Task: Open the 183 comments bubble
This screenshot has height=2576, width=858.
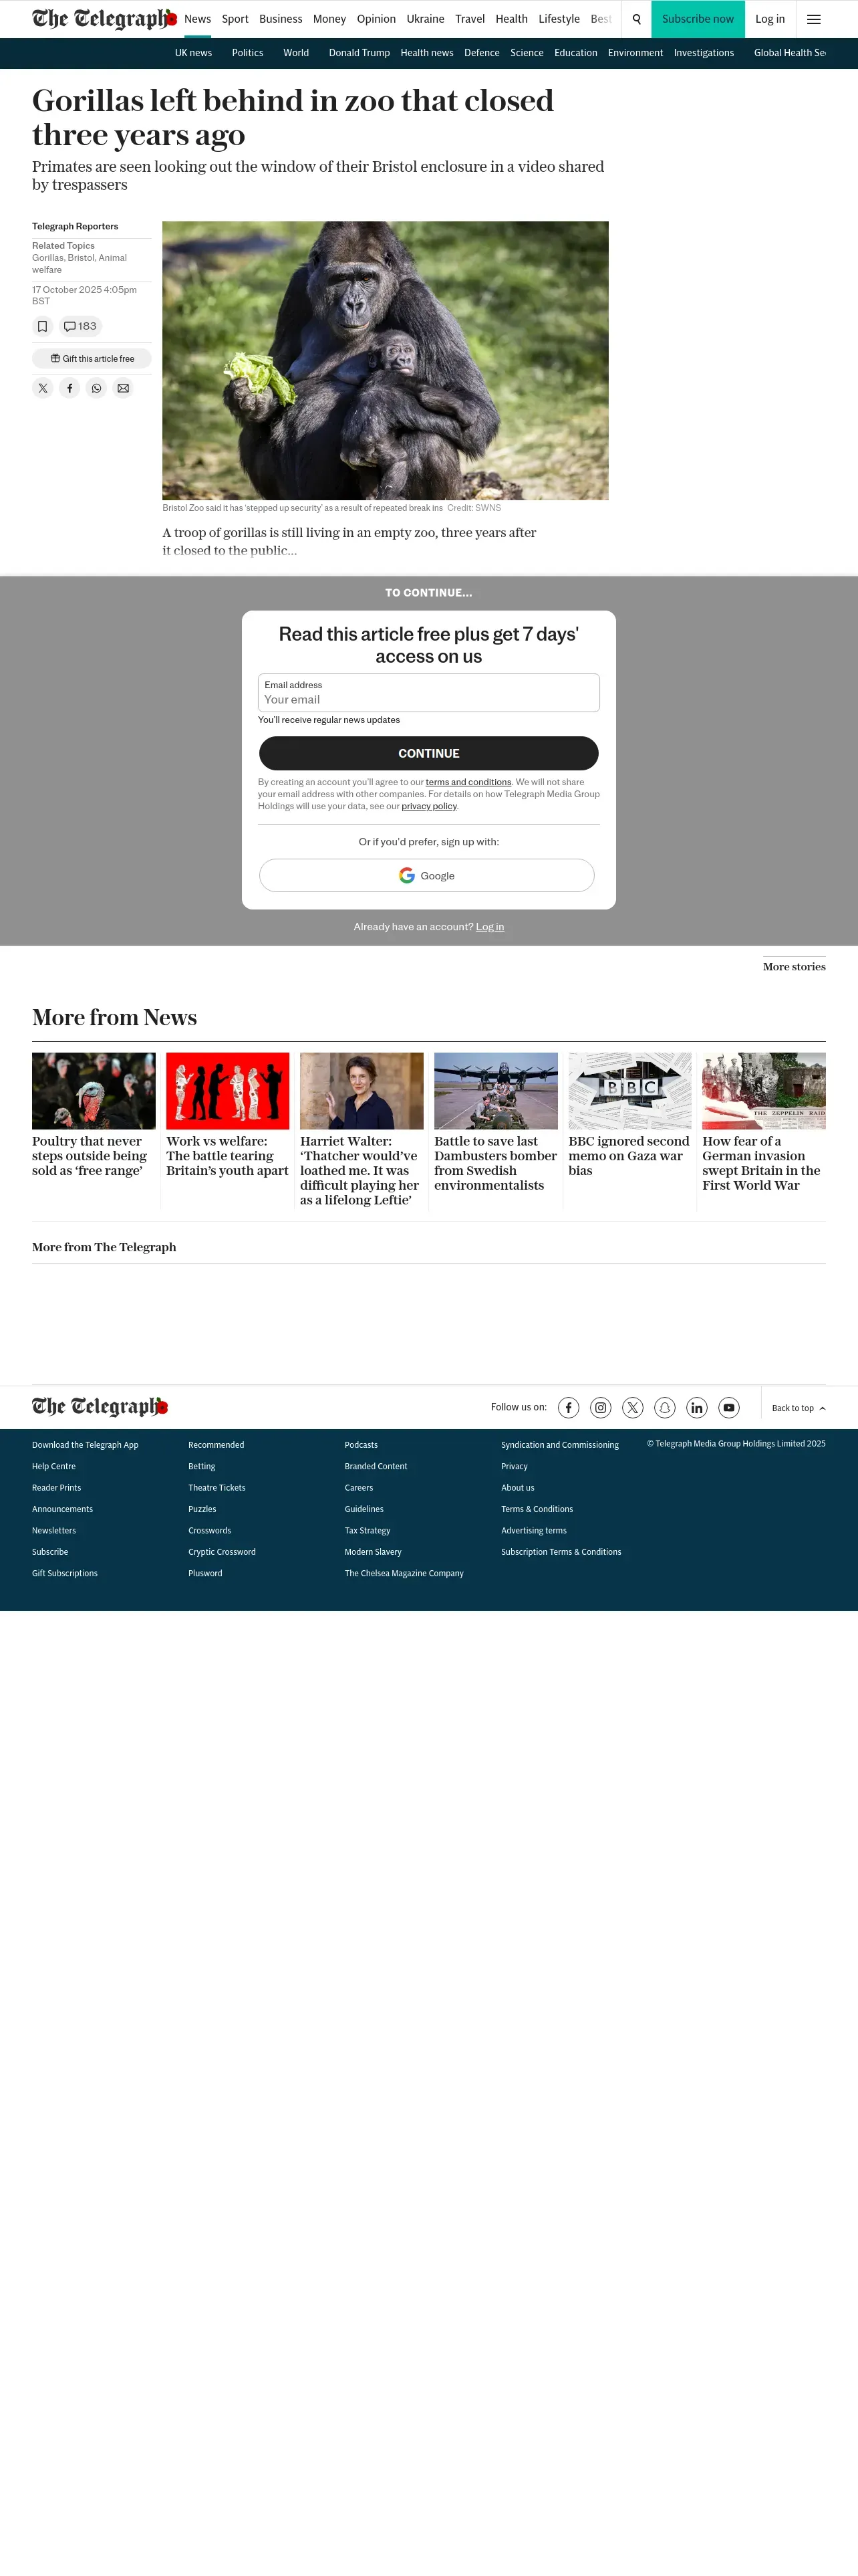Action: pyautogui.click(x=80, y=326)
